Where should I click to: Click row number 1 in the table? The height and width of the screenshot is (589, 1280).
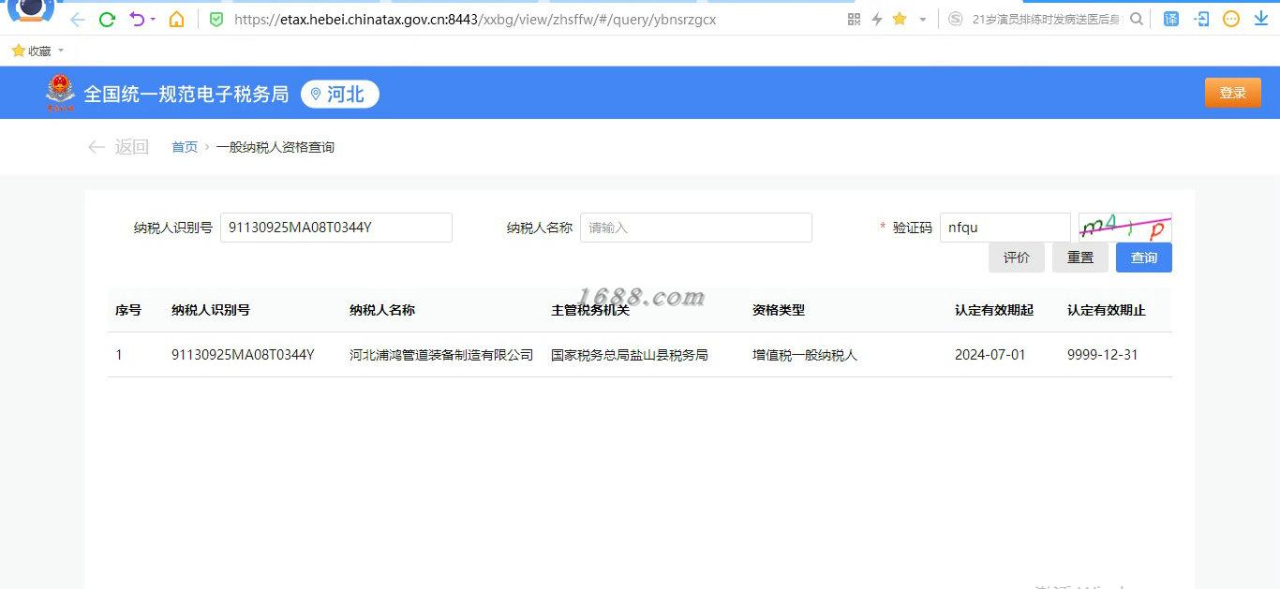pos(119,355)
